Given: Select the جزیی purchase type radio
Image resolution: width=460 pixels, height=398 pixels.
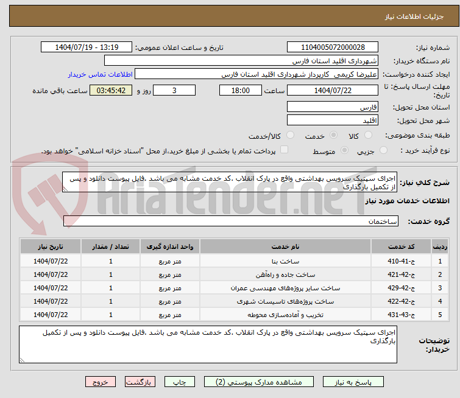Looking at the screenshot, I should [383, 150].
